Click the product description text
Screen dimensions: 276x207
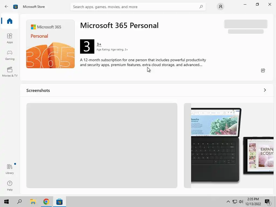tap(143, 62)
